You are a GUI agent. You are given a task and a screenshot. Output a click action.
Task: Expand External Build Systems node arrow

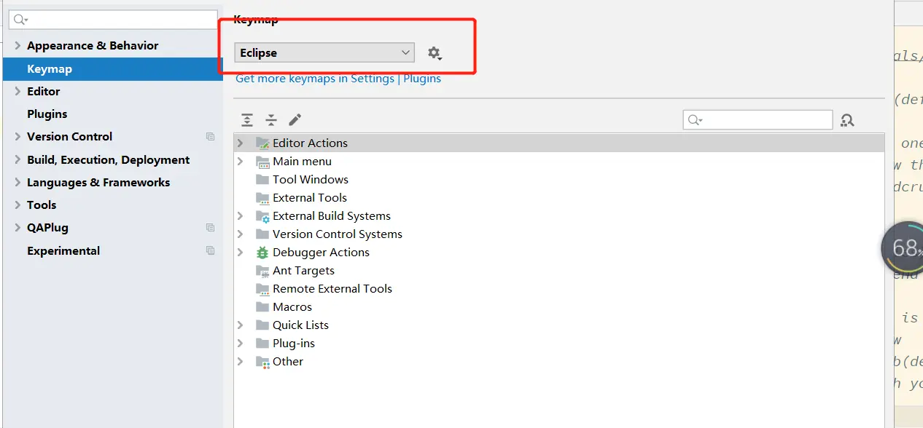241,215
